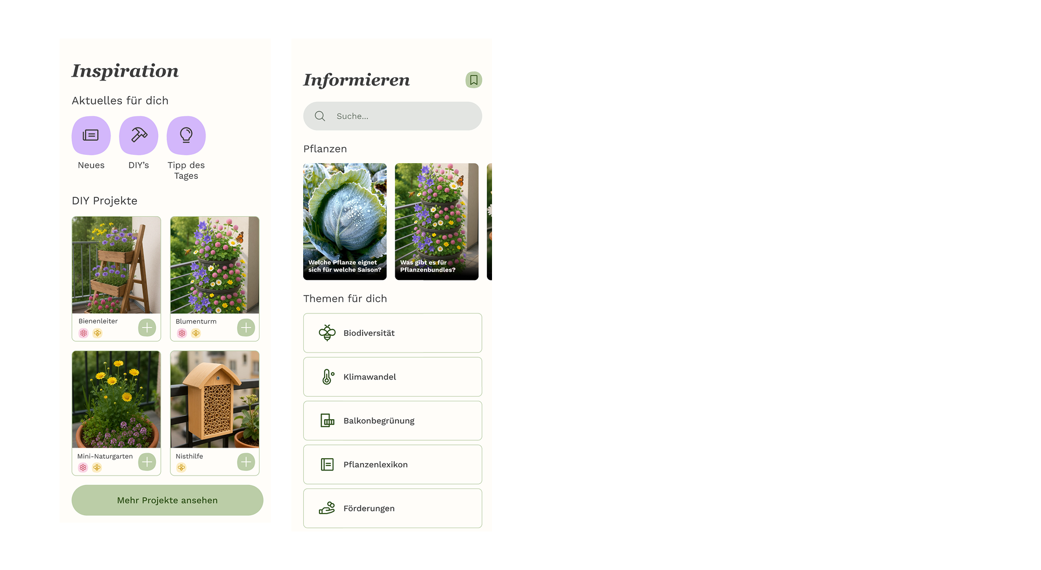The height and width of the screenshot is (570, 1041).
Task: Open the Pflanzenlexikon entry
Action: [x=393, y=464]
